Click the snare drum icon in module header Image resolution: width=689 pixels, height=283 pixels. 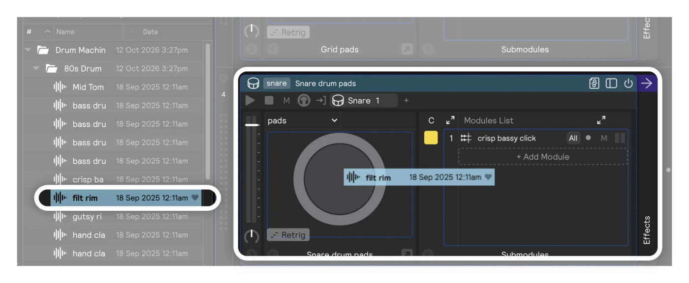[x=253, y=84]
